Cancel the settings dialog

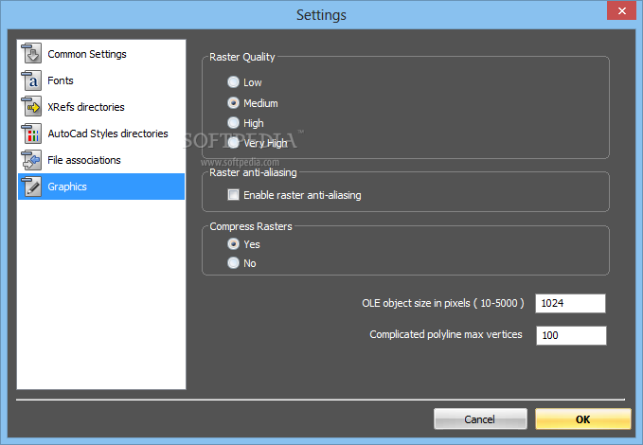[x=480, y=419]
